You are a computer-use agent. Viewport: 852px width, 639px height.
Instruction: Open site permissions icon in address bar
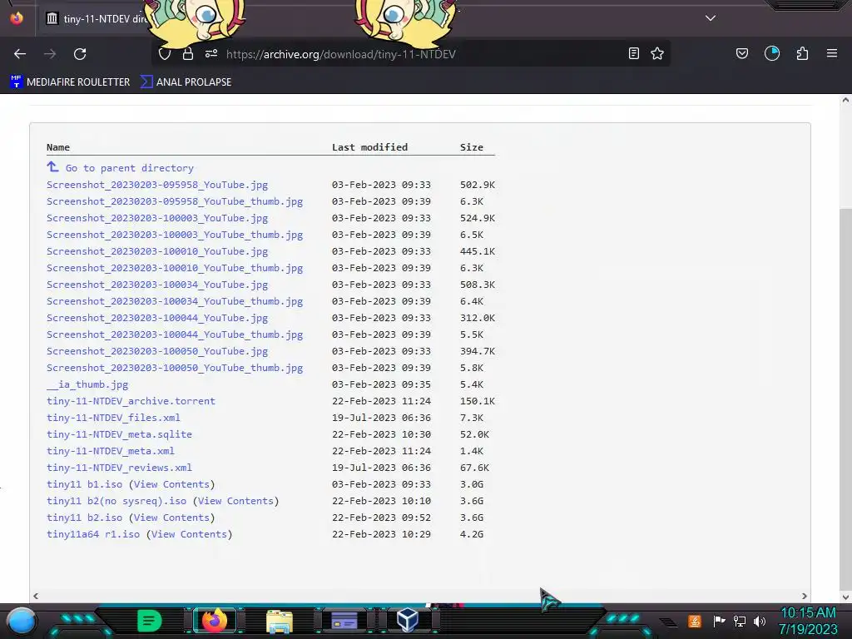pos(211,53)
